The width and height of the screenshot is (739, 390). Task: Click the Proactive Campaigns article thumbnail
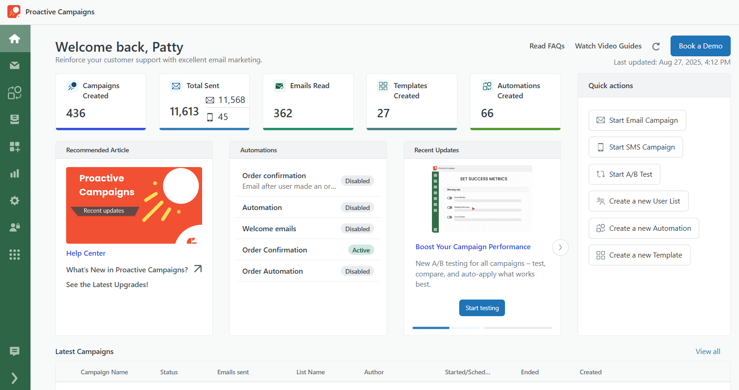pos(134,205)
